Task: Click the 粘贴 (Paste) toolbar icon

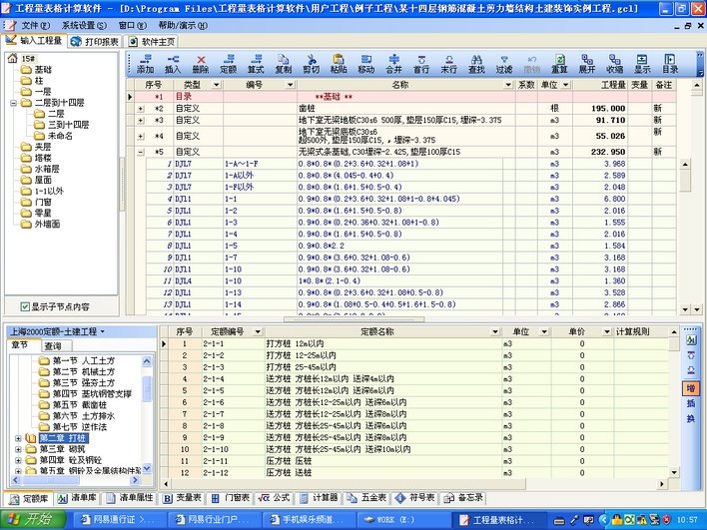Action: (x=339, y=64)
